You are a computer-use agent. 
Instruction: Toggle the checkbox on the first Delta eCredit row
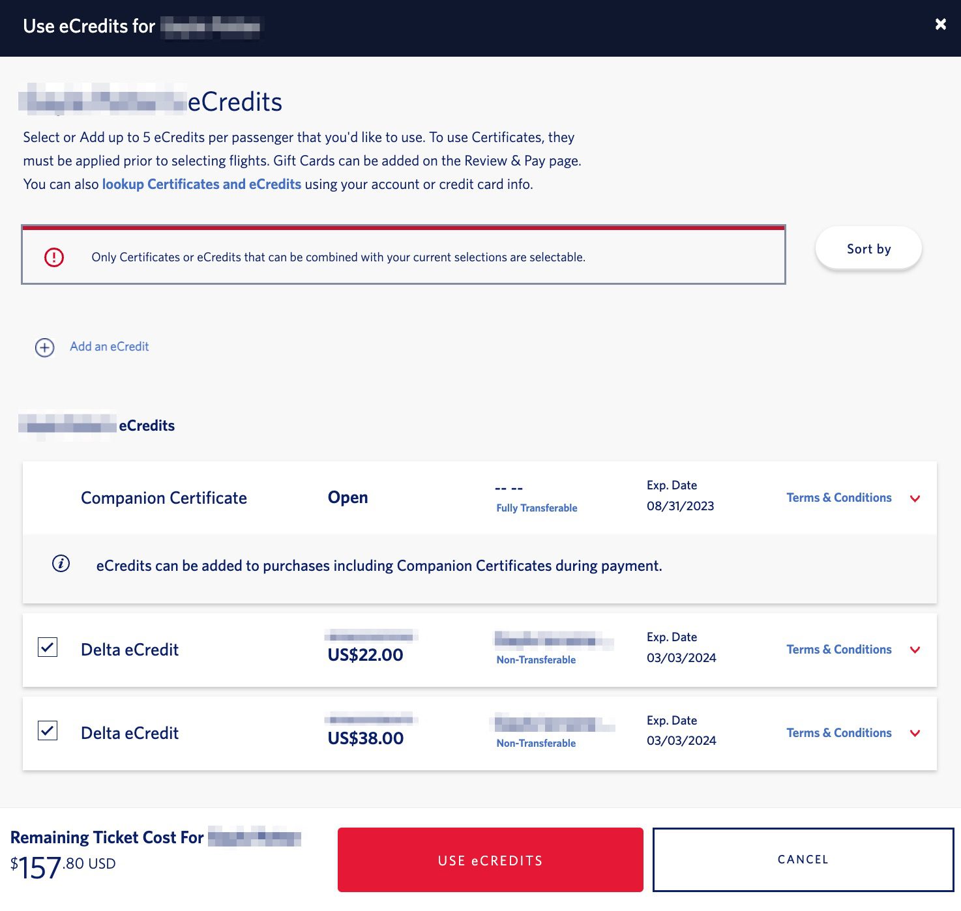46,648
